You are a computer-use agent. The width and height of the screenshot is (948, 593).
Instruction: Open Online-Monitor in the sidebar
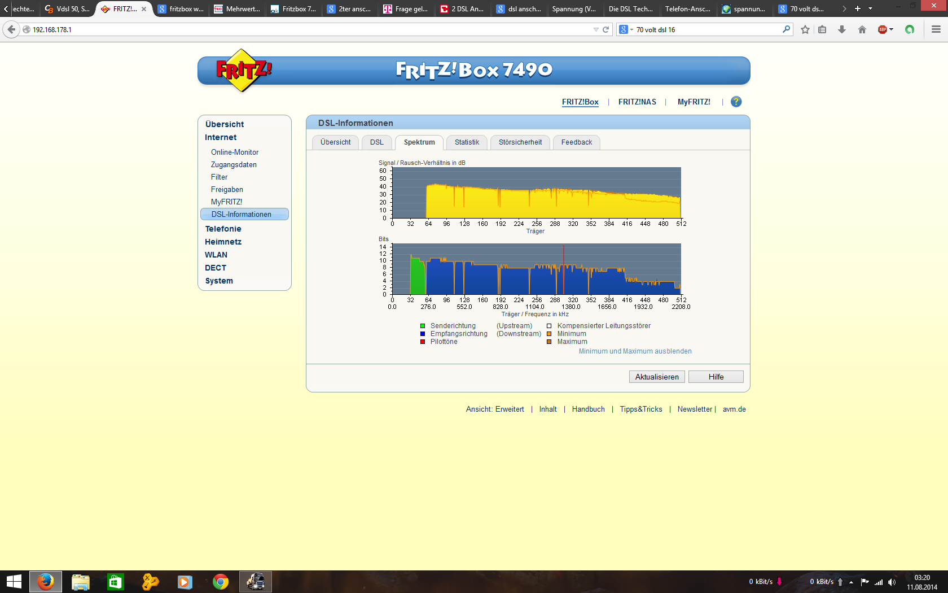pos(235,152)
